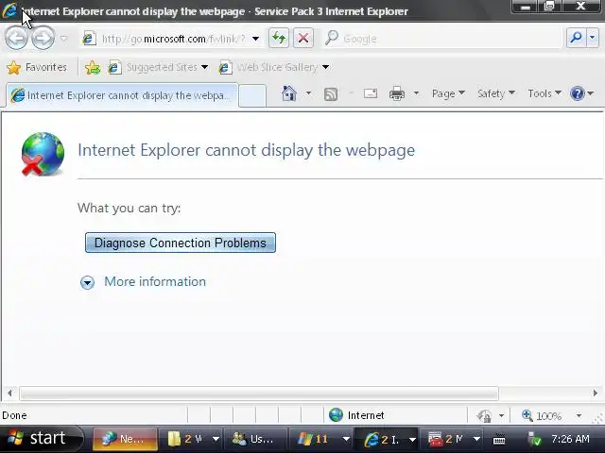Expand Suggested Sites dropdown arrow
605x453 pixels.
point(204,67)
